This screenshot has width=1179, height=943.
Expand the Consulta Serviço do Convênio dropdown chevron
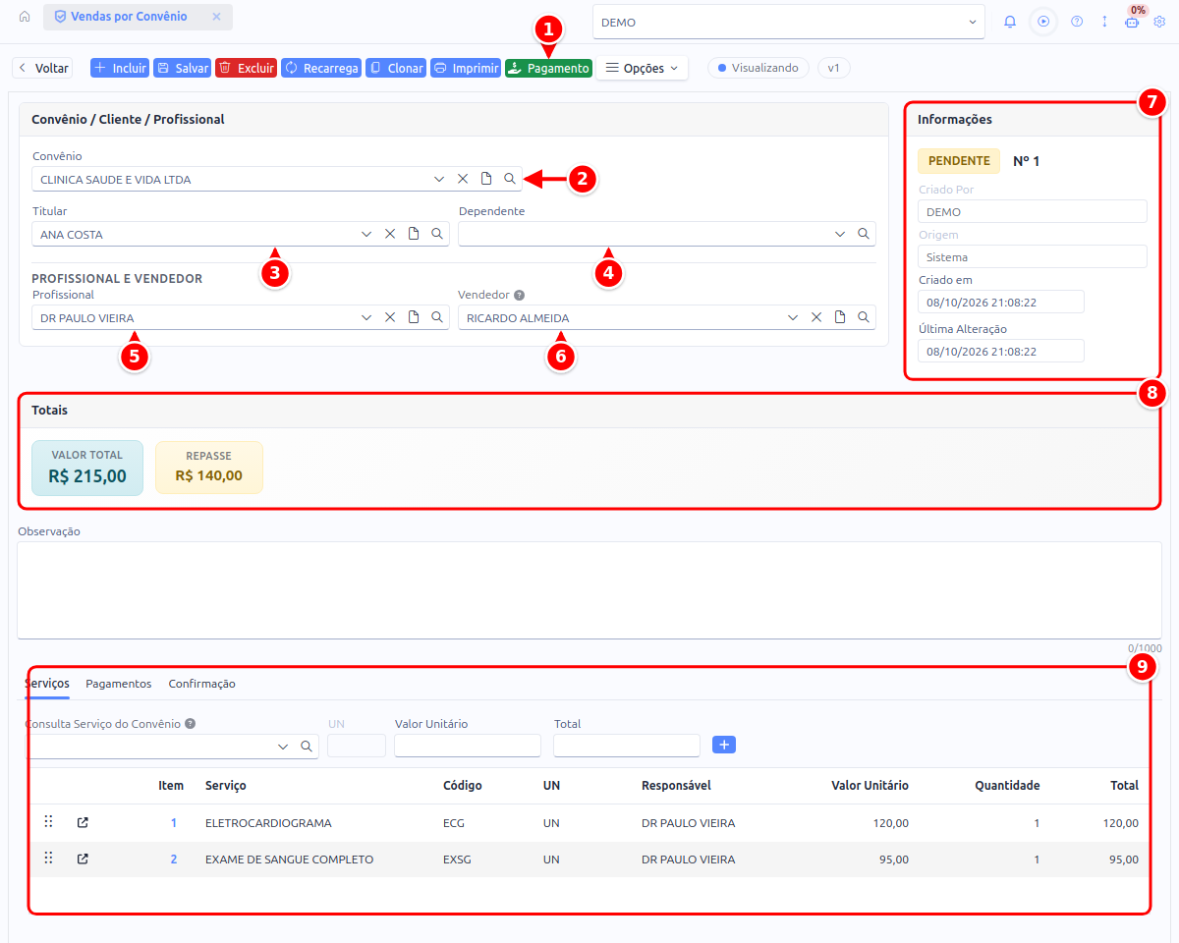click(x=283, y=747)
